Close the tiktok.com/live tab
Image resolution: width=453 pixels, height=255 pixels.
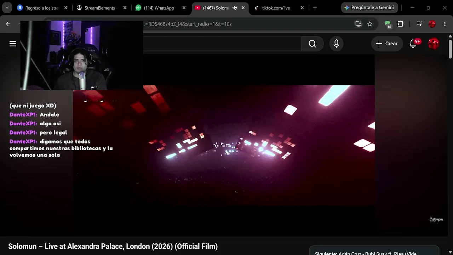click(x=302, y=8)
